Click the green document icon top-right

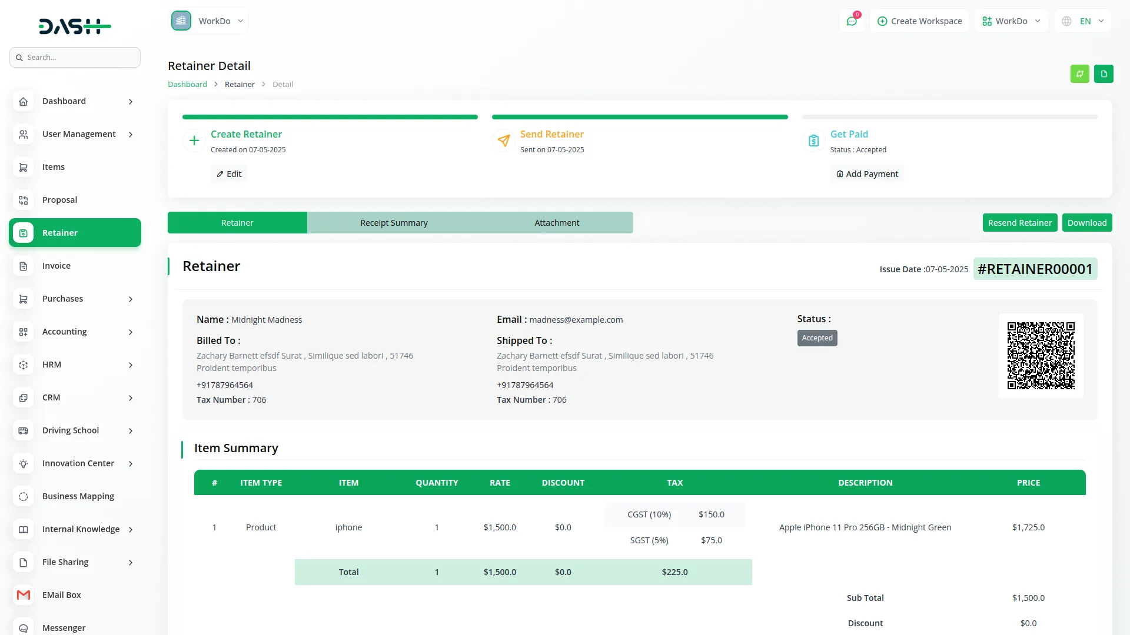point(1104,74)
